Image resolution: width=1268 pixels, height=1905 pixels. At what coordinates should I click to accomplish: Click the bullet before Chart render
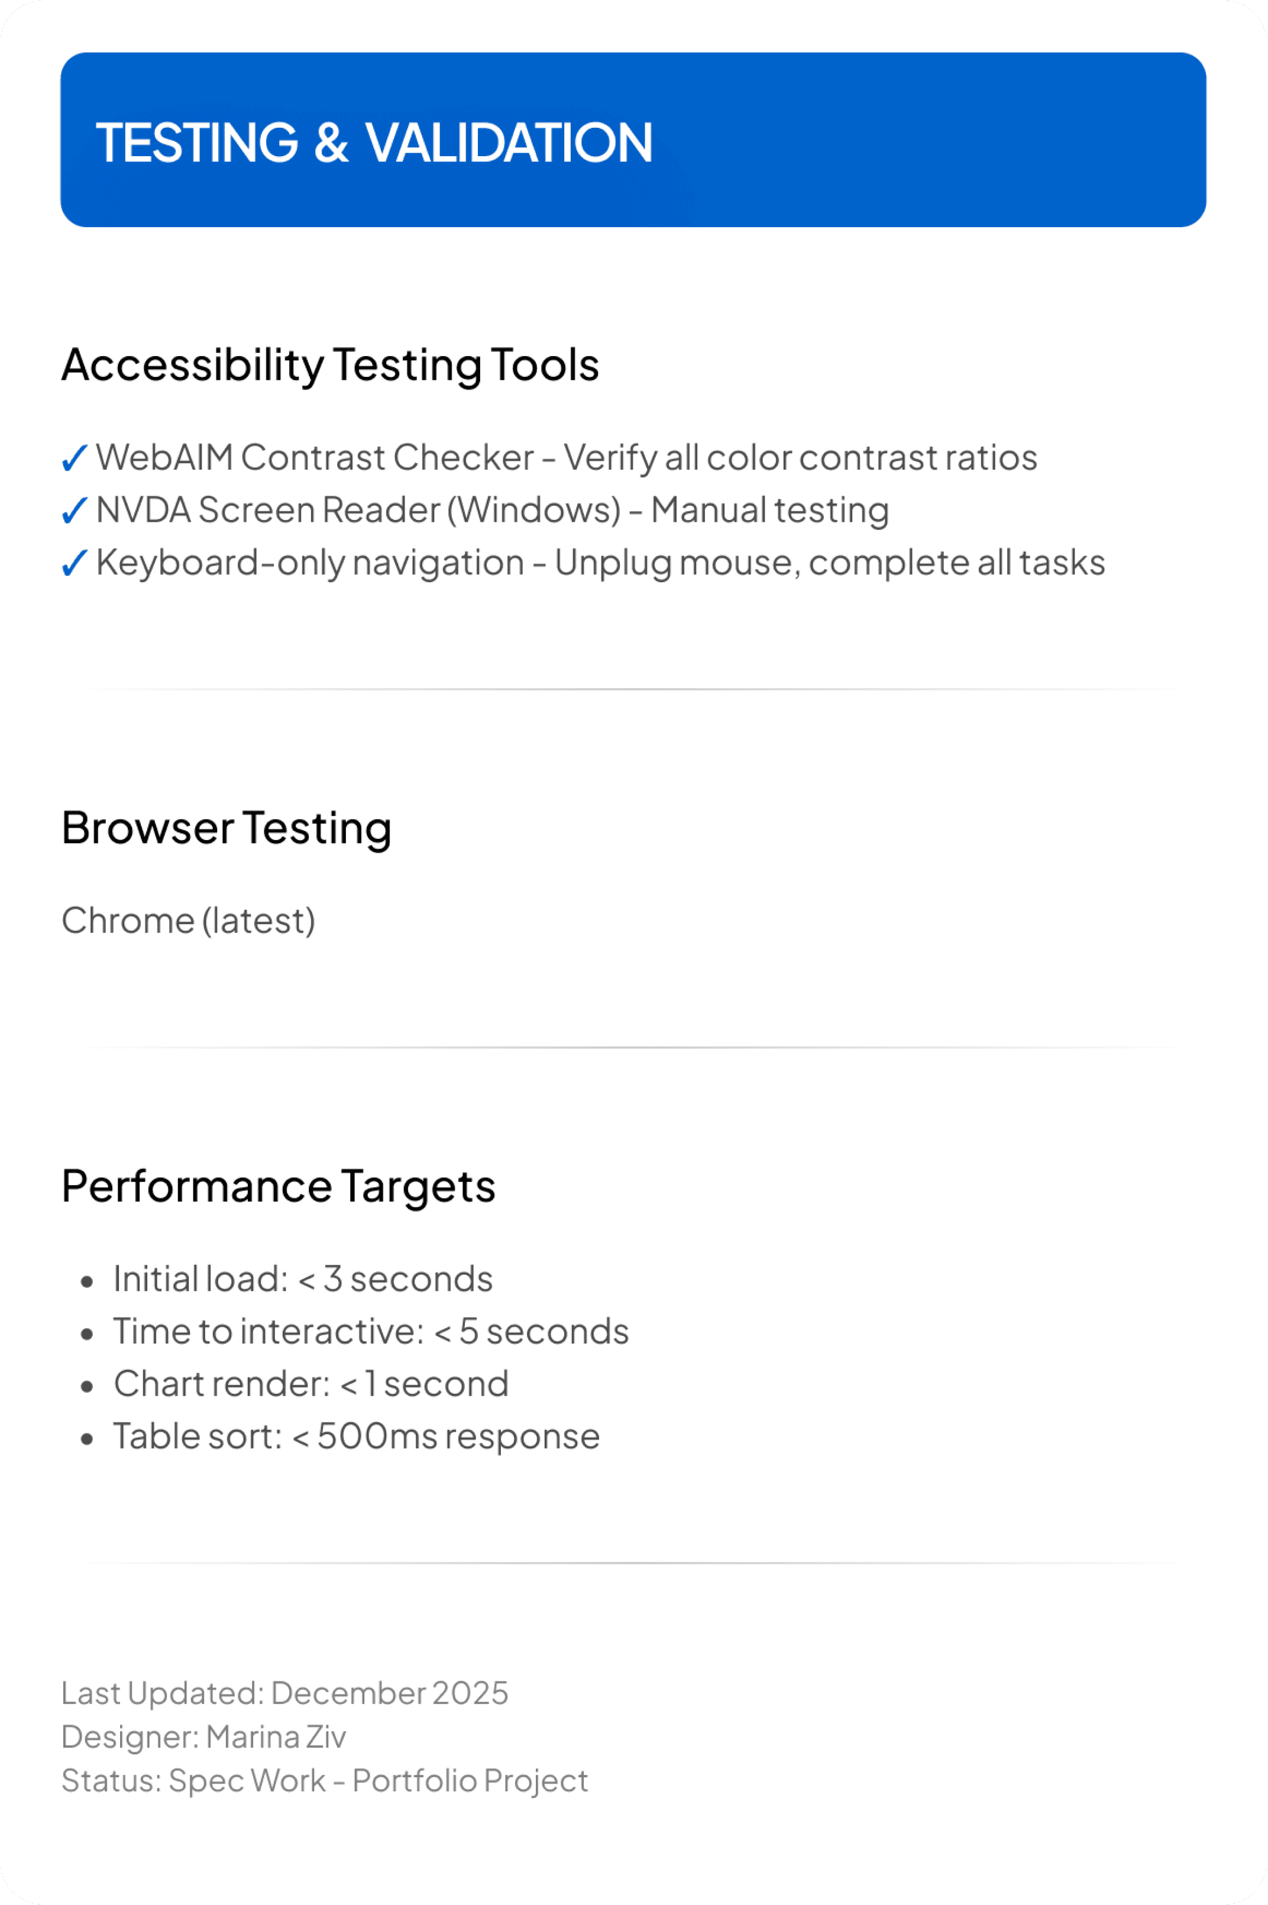point(88,1387)
